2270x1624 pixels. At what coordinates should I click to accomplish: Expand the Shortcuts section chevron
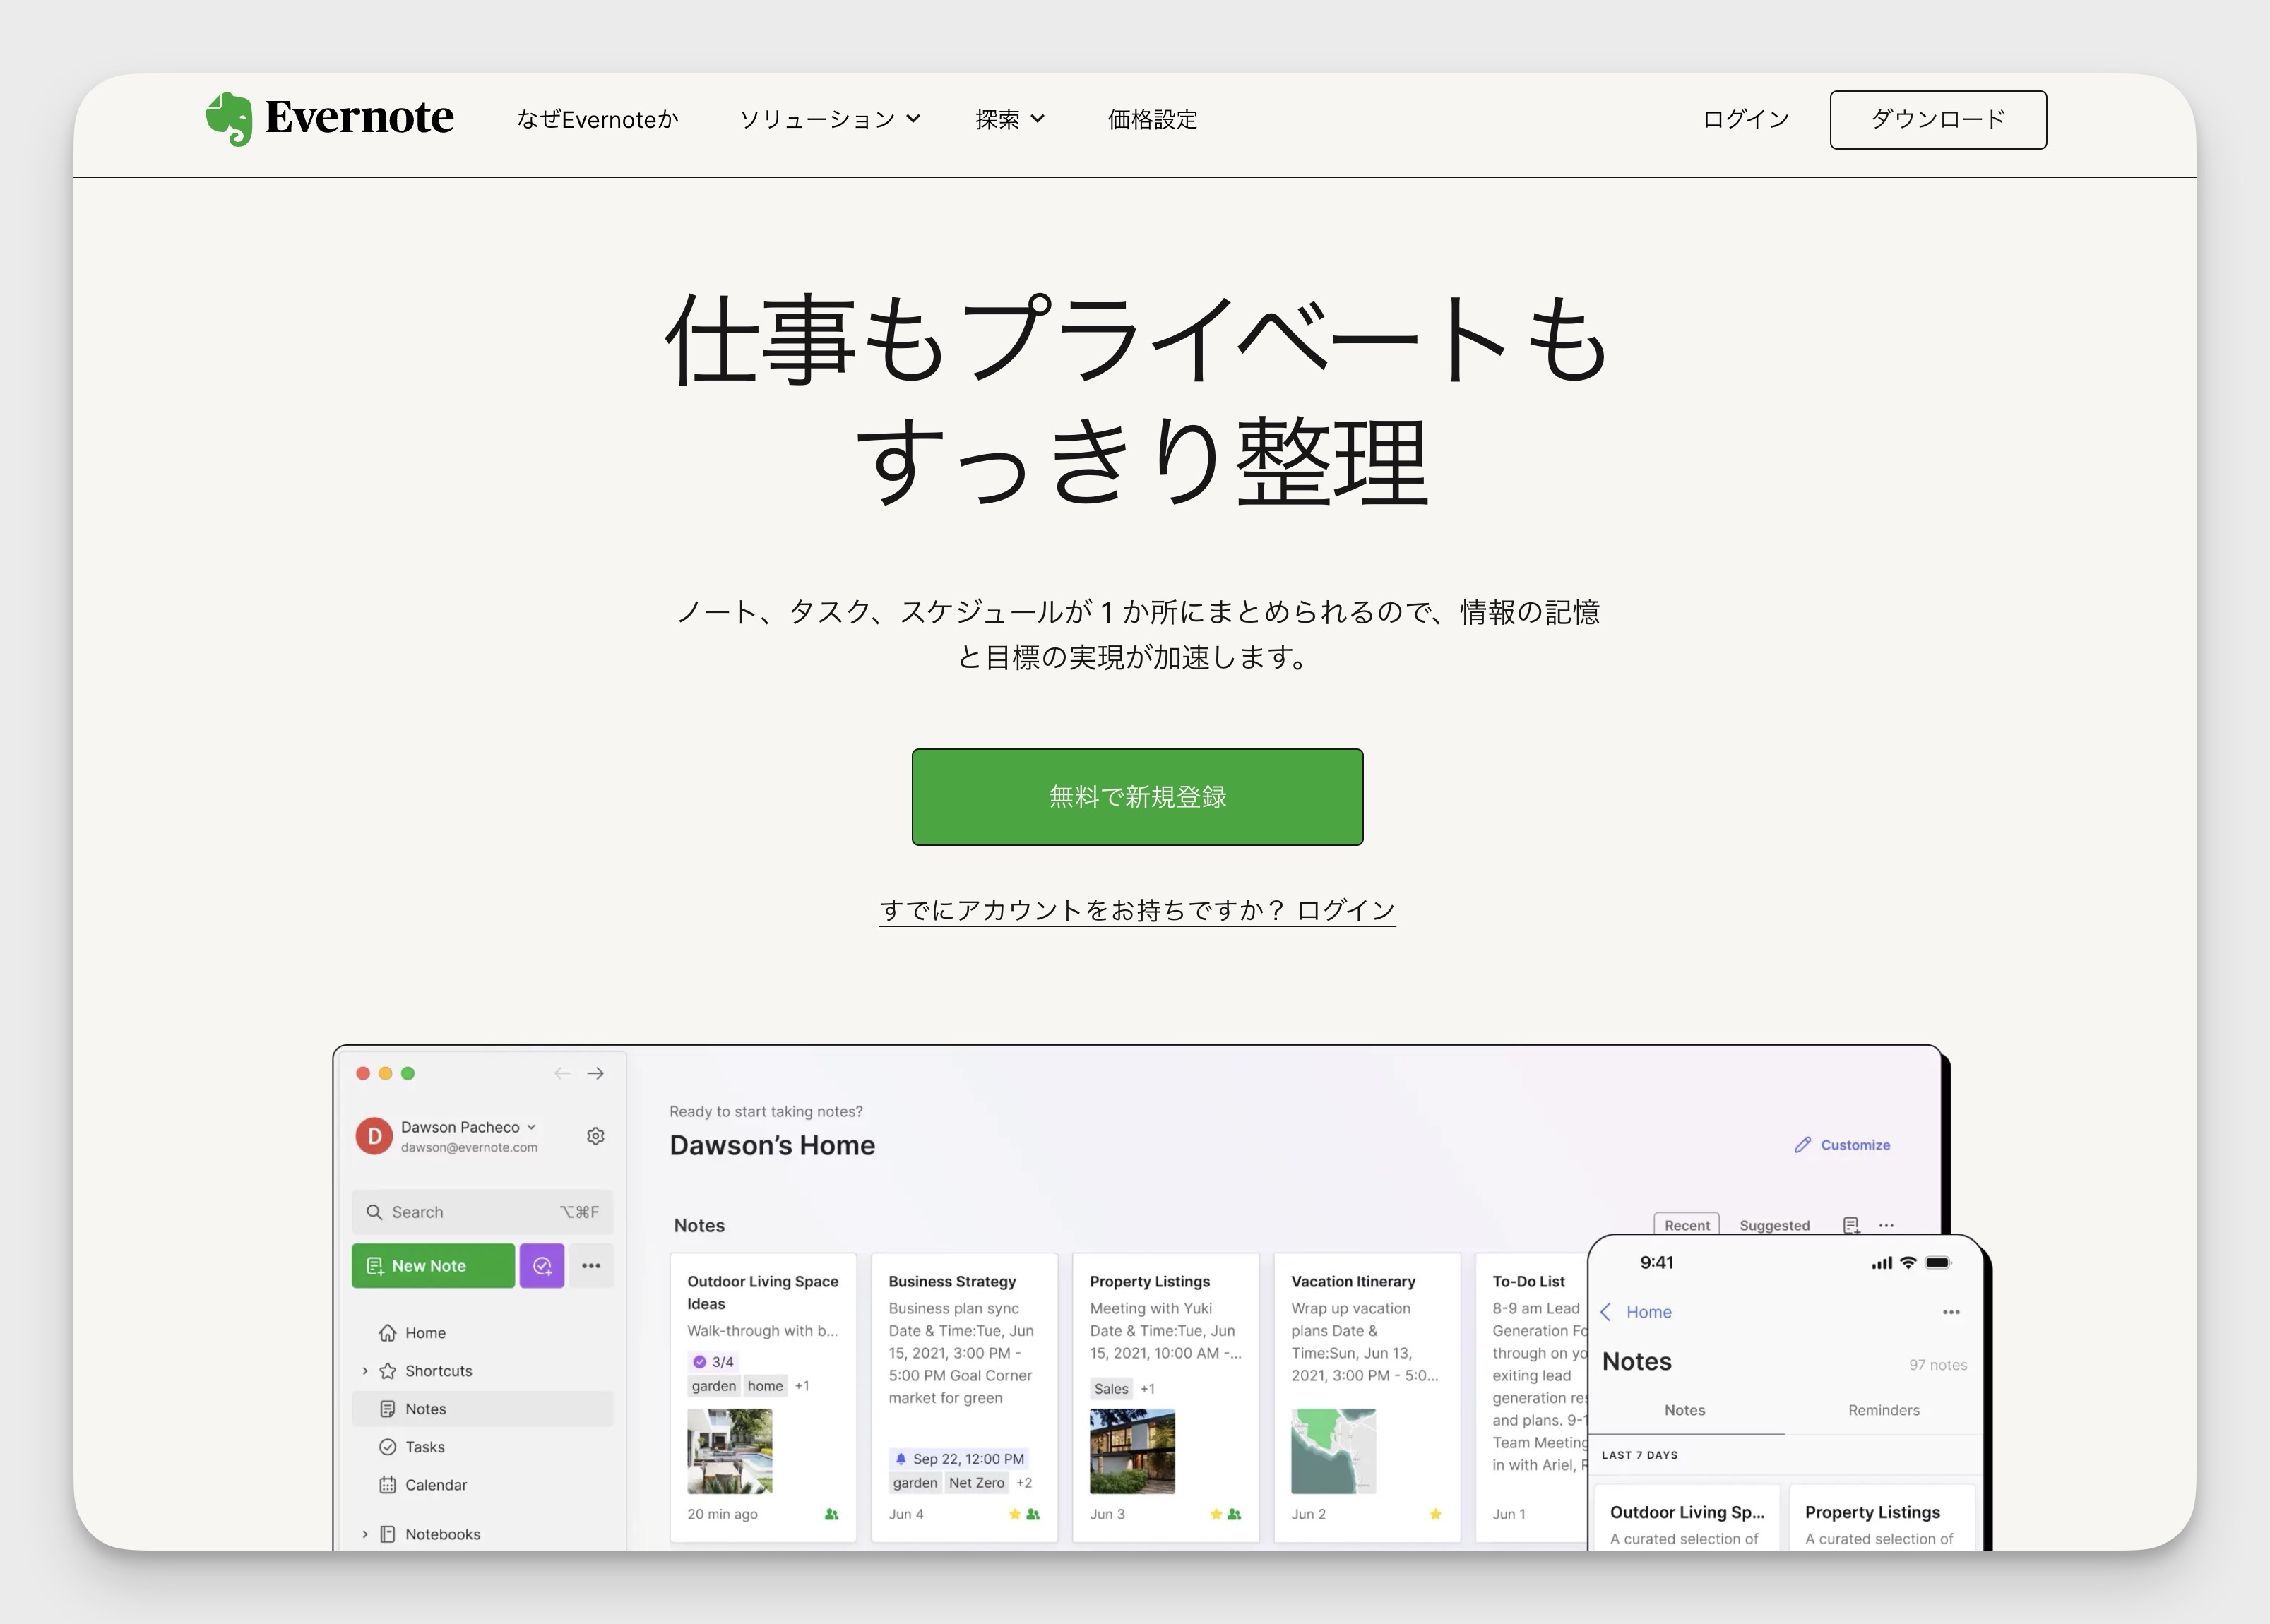[365, 1371]
